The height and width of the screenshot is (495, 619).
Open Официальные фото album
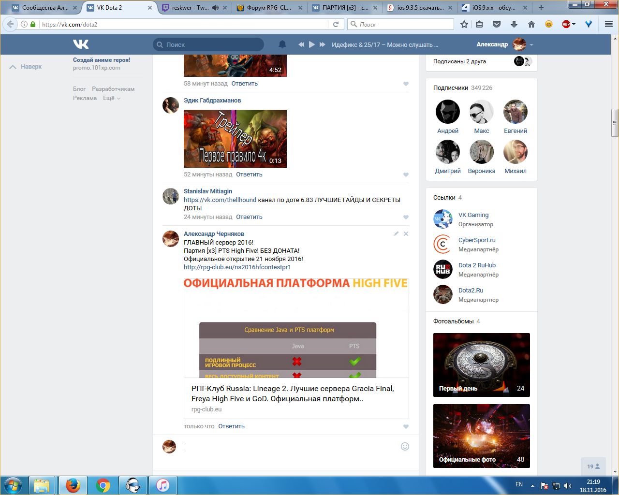coord(482,436)
